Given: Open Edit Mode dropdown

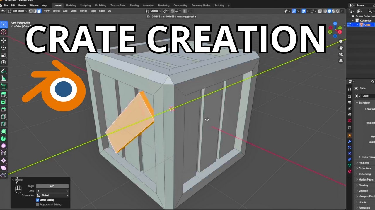Looking at the screenshot, I should [x=18, y=11].
